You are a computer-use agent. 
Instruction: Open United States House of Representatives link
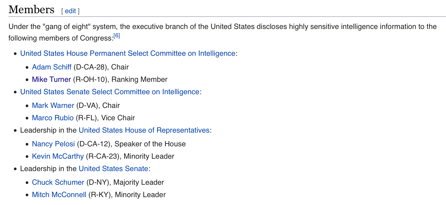click(144, 130)
